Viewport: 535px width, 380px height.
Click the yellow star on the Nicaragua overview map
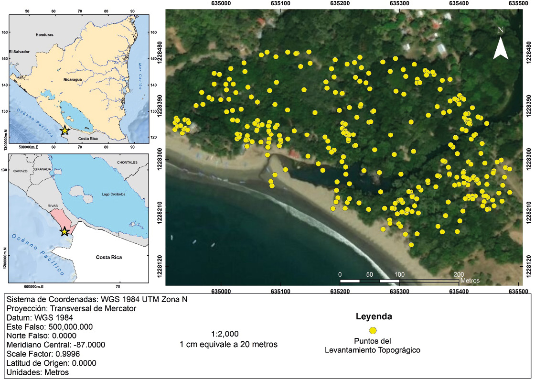(x=65, y=130)
